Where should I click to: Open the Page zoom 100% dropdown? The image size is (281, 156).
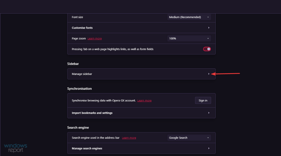[189, 38]
